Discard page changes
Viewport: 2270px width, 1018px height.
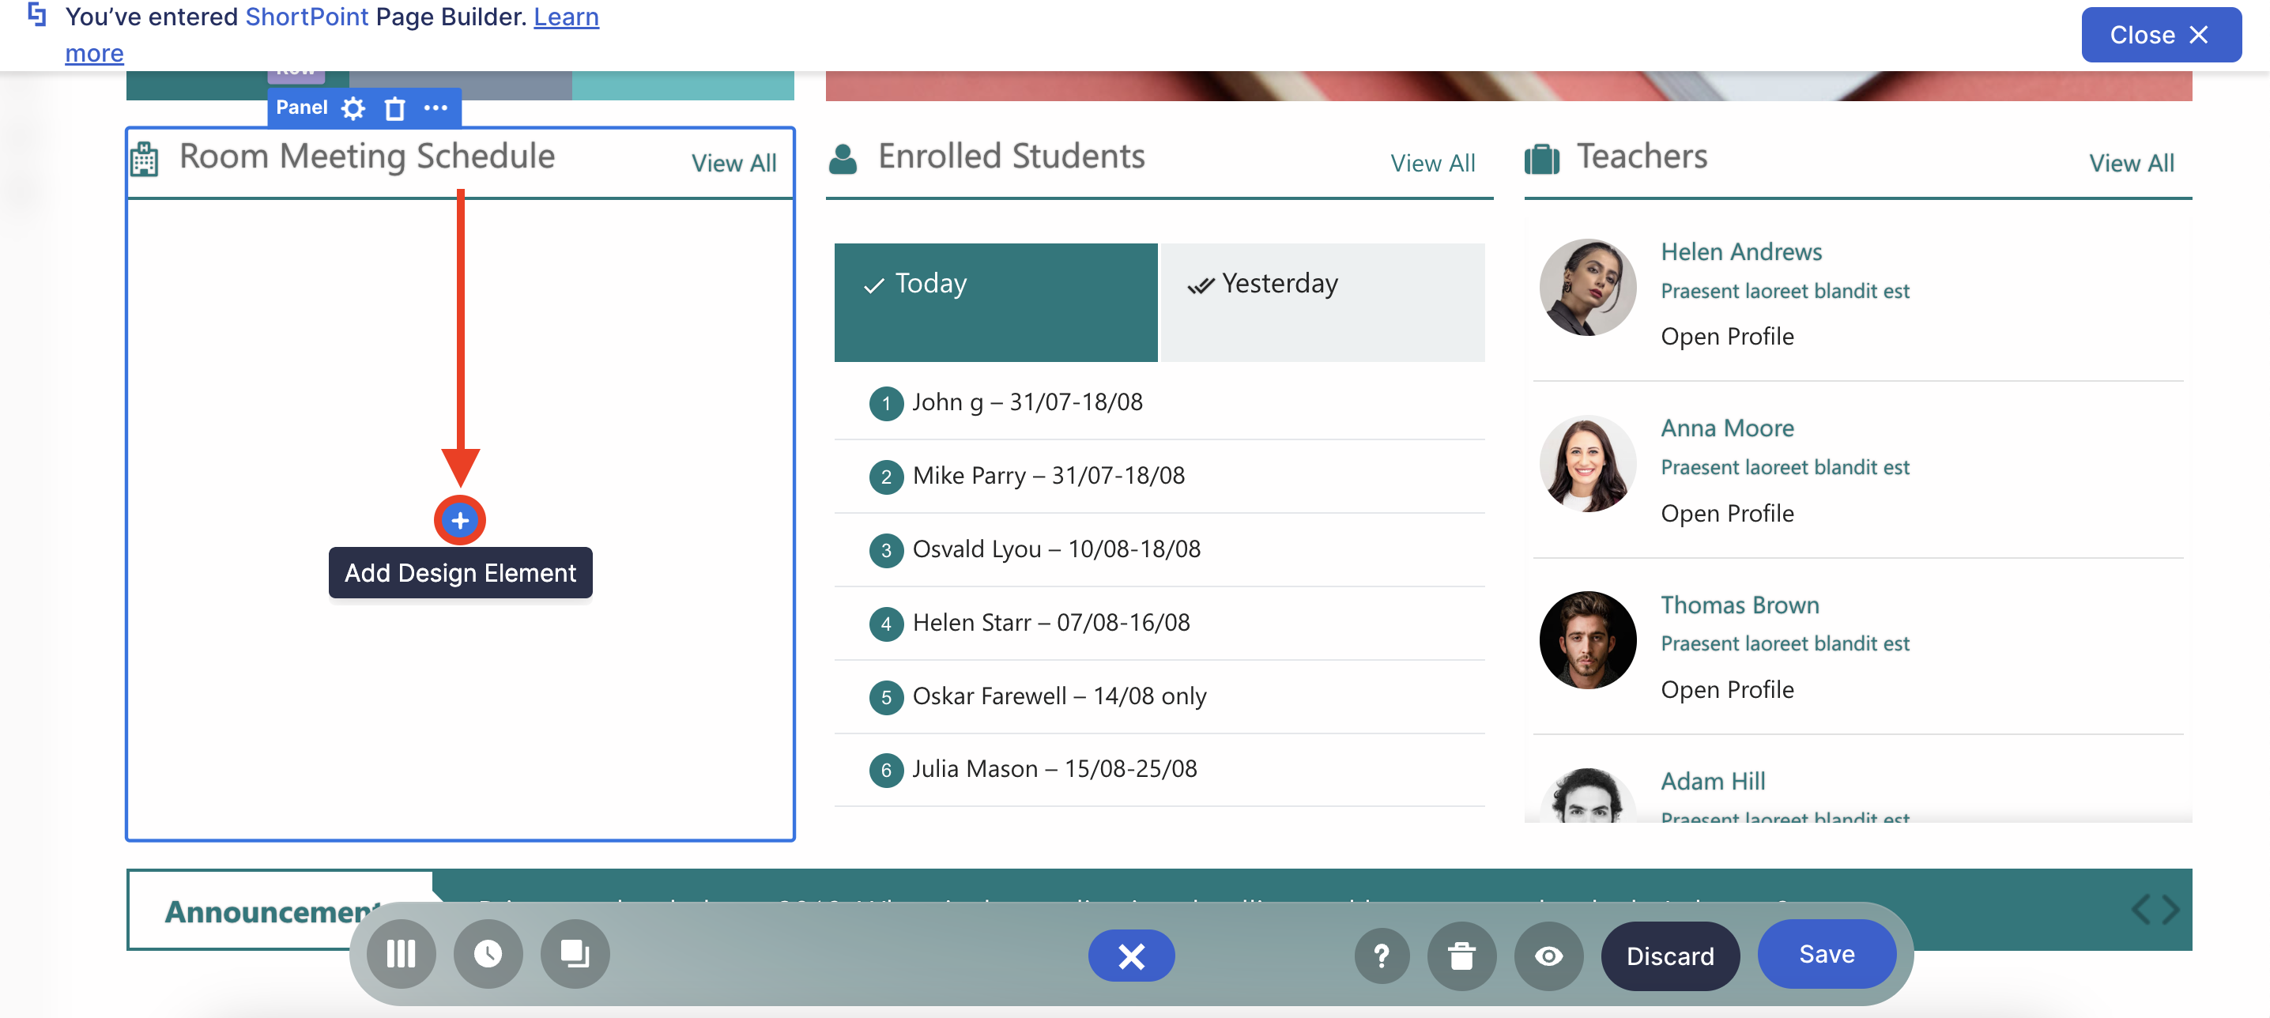tap(1669, 956)
